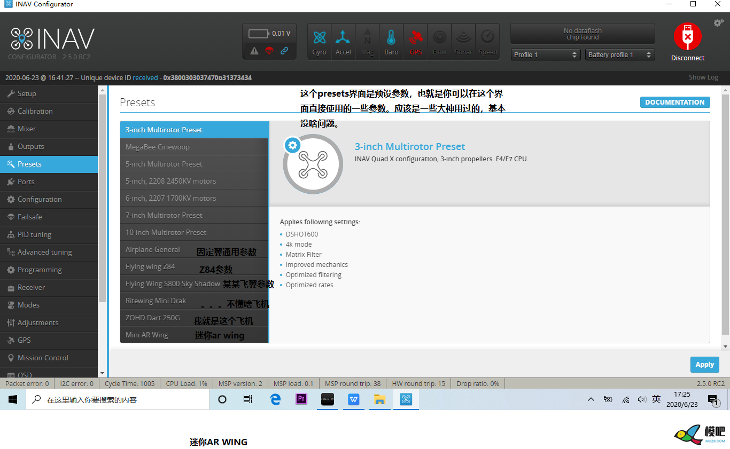Viewport: 730px width, 449px height.
Task: Select 5-inch Multirotor Preset
Action: (194, 164)
